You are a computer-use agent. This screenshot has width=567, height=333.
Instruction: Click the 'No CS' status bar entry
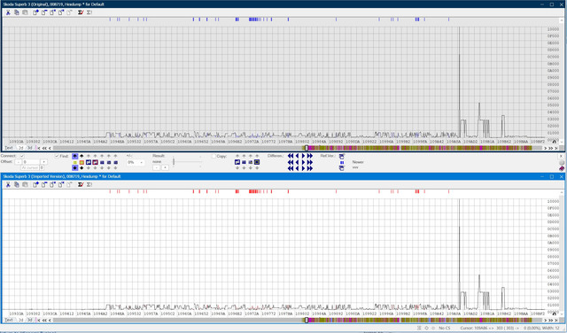pyautogui.click(x=445, y=328)
